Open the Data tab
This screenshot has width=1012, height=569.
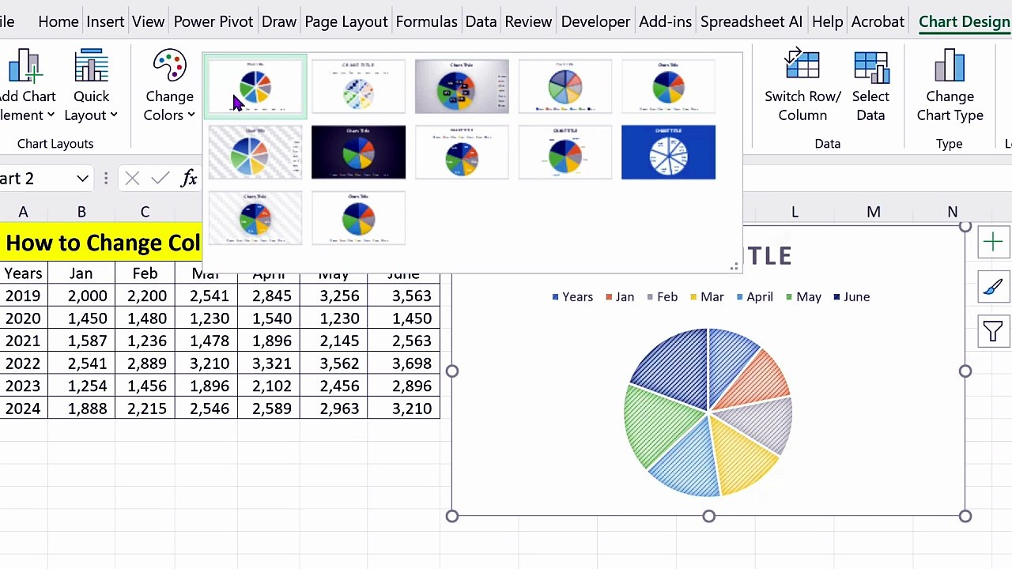(481, 21)
